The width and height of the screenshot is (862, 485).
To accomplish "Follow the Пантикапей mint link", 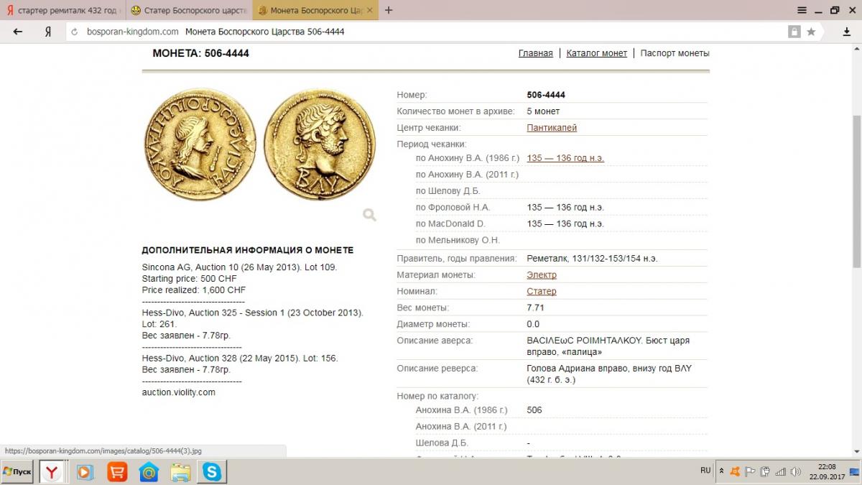I will click(552, 128).
